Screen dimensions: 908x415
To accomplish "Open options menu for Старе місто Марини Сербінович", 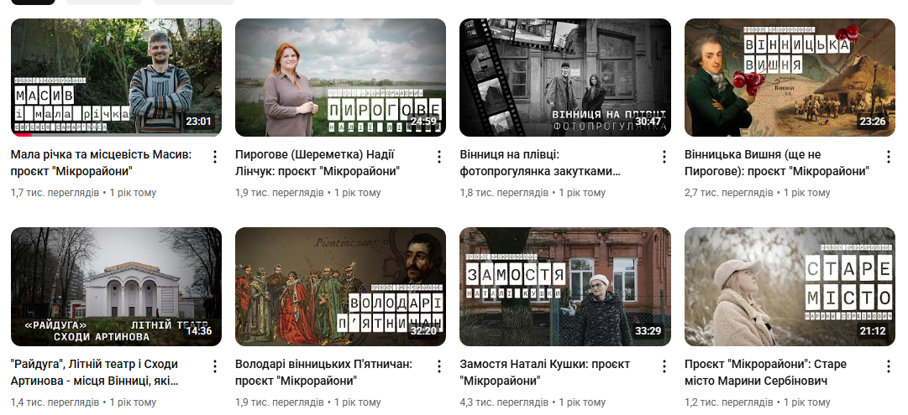I will 889,366.
